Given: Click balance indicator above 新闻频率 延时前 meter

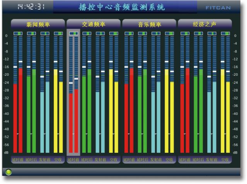Looking at the screenshot, I should (18, 33).
